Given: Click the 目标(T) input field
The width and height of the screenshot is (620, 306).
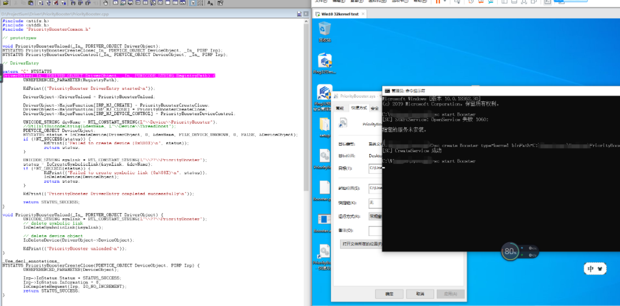Looking at the screenshot, I should pos(375,168).
